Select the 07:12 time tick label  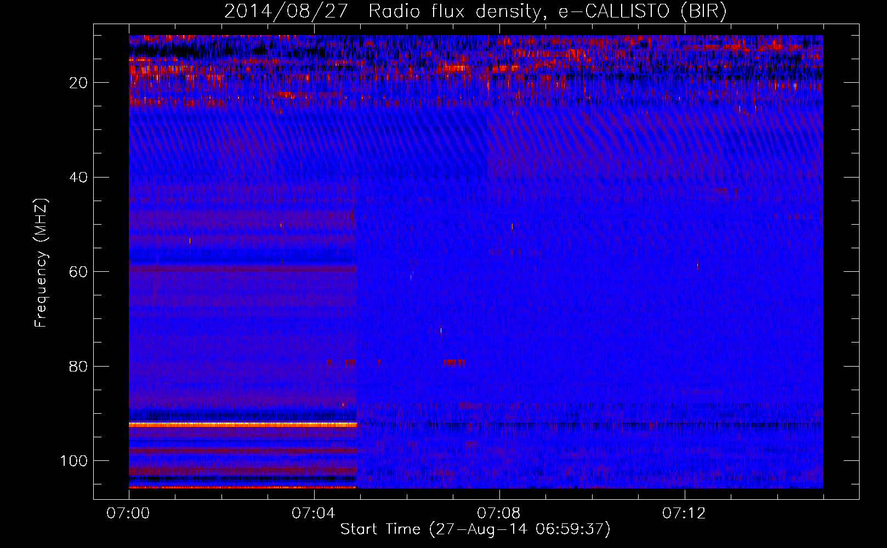click(684, 513)
